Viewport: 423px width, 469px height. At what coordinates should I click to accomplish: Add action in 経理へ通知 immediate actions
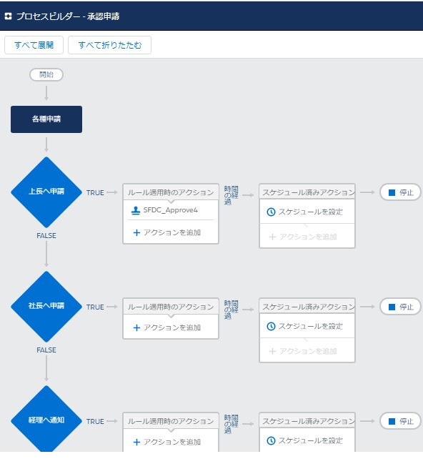(x=166, y=442)
